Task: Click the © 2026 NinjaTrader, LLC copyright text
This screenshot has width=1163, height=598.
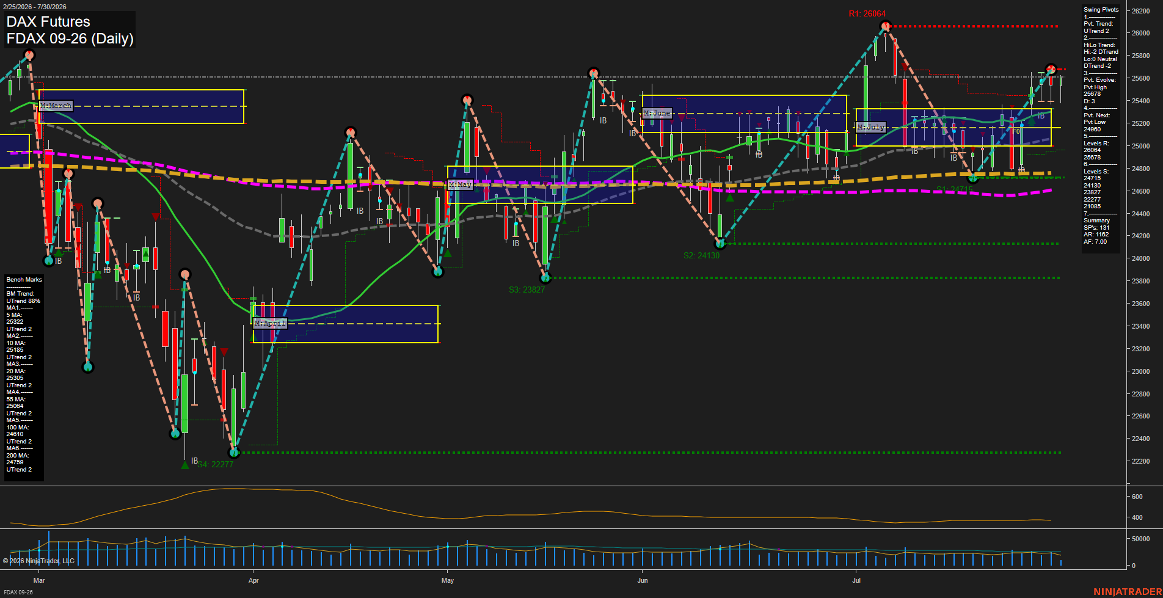Action: (x=38, y=561)
